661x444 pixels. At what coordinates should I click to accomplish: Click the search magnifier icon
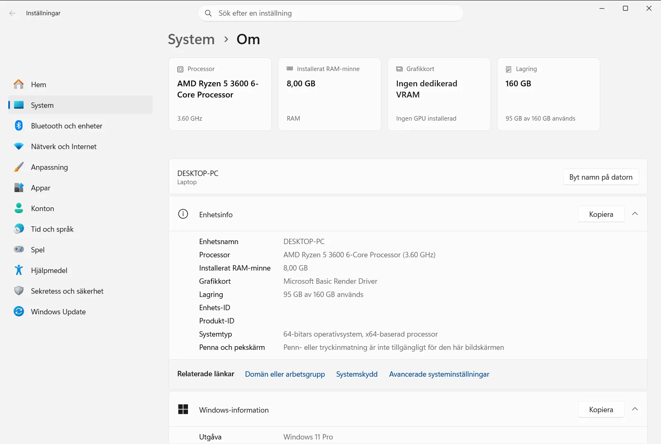[x=208, y=13]
